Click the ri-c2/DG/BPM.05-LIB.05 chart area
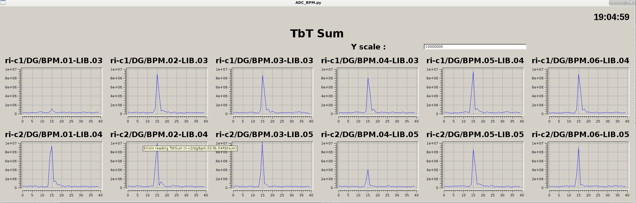This screenshot has height=203, width=636. [x=483, y=165]
